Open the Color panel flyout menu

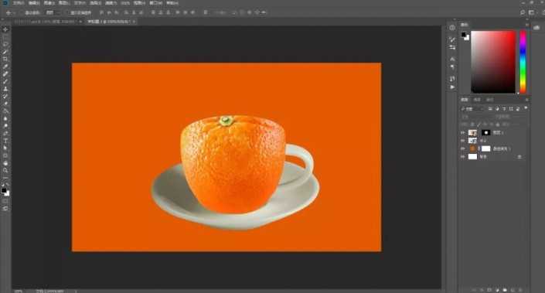click(x=527, y=25)
